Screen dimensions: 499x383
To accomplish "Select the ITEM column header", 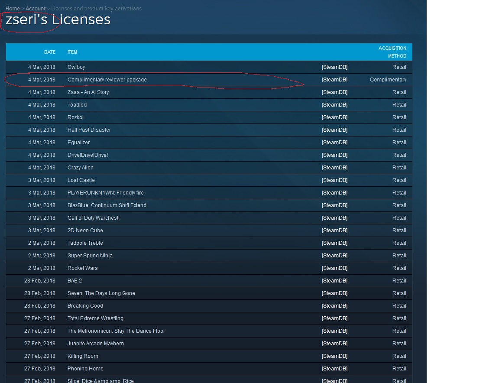I will [72, 52].
